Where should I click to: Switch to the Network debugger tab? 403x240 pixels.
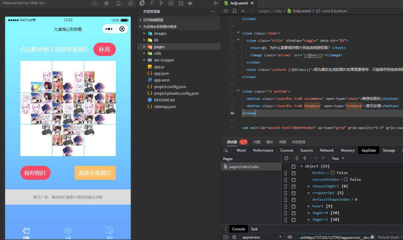327,150
